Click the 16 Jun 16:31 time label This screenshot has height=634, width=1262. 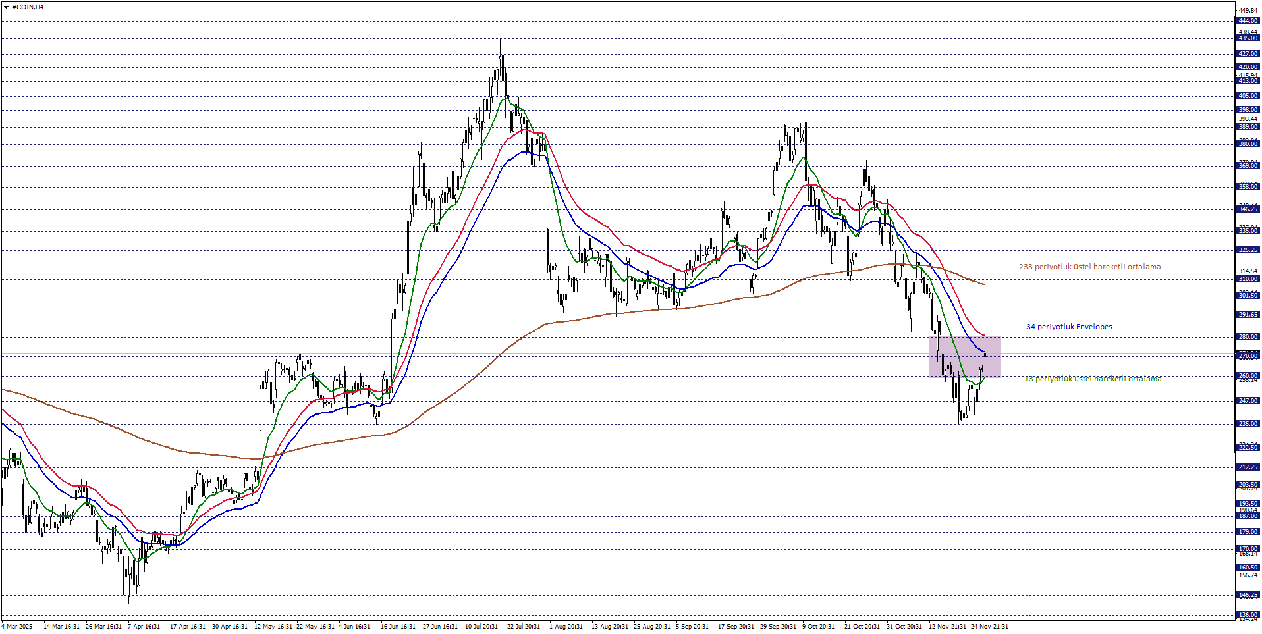point(398,627)
